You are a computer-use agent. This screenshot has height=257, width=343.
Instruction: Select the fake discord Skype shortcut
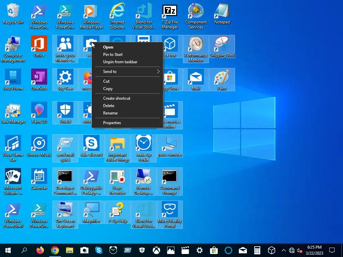click(x=91, y=146)
